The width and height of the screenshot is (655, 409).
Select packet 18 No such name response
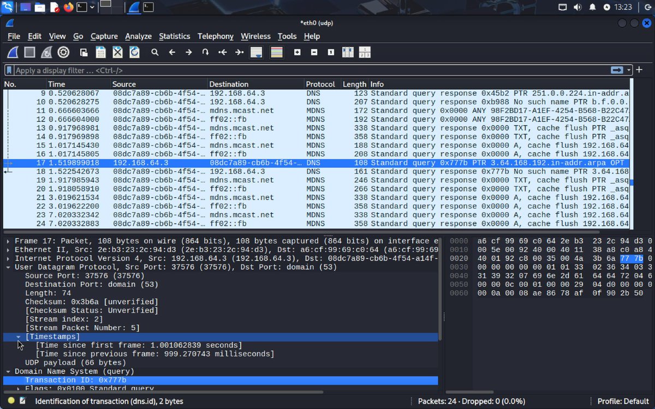(317, 171)
